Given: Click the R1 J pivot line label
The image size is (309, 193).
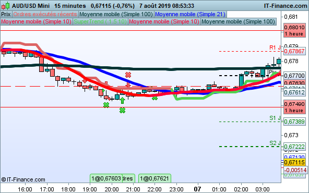Looking at the screenshot, I should (275, 47).
